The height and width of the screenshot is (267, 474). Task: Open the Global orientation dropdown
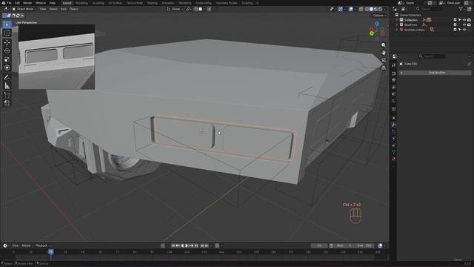point(175,9)
